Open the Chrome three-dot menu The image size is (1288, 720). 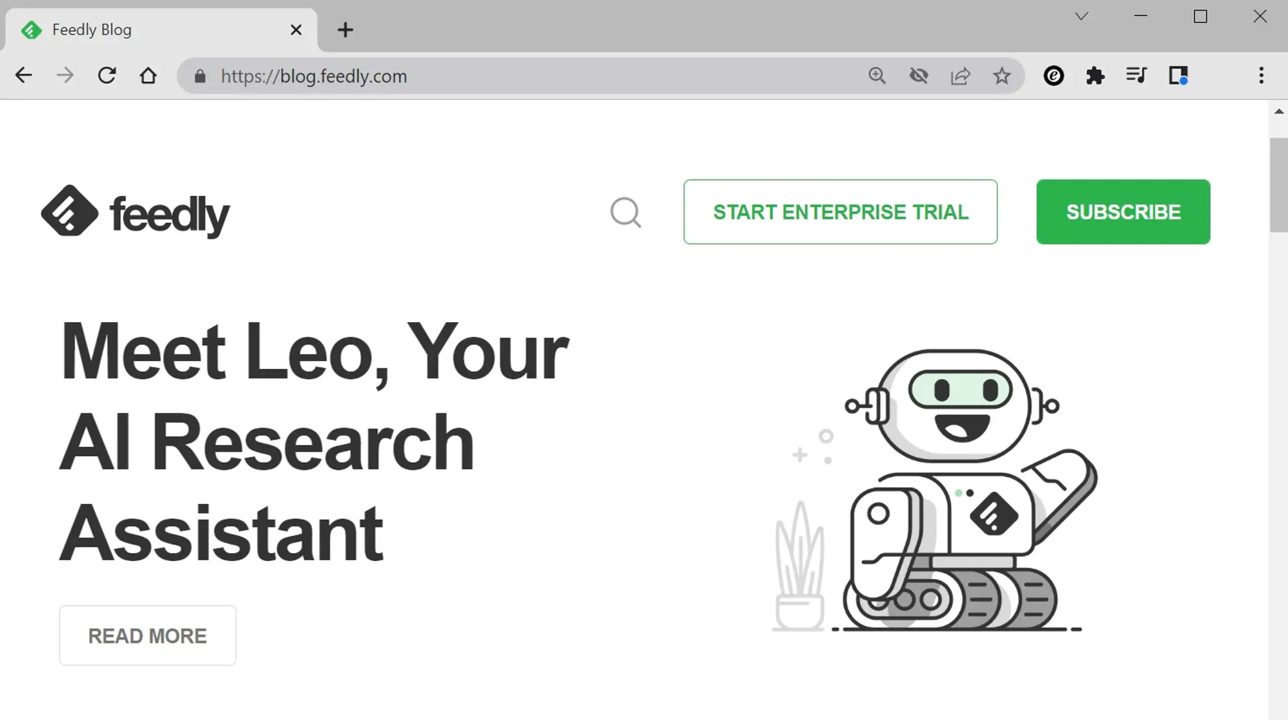click(1262, 76)
